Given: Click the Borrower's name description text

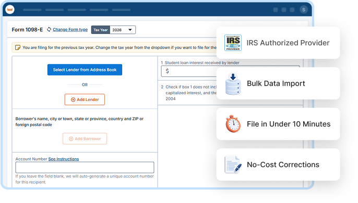Looking at the screenshot, I should click(79, 122).
